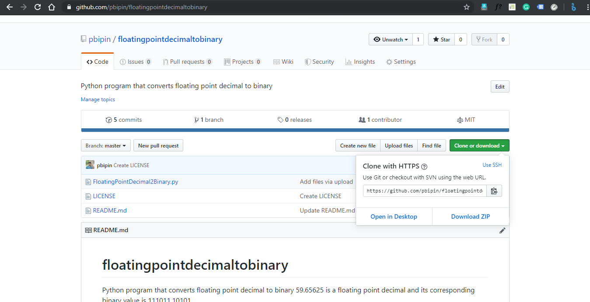The width and height of the screenshot is (590, 302).
Task: Click Download ZIP
Action: (x=471, y=216)
